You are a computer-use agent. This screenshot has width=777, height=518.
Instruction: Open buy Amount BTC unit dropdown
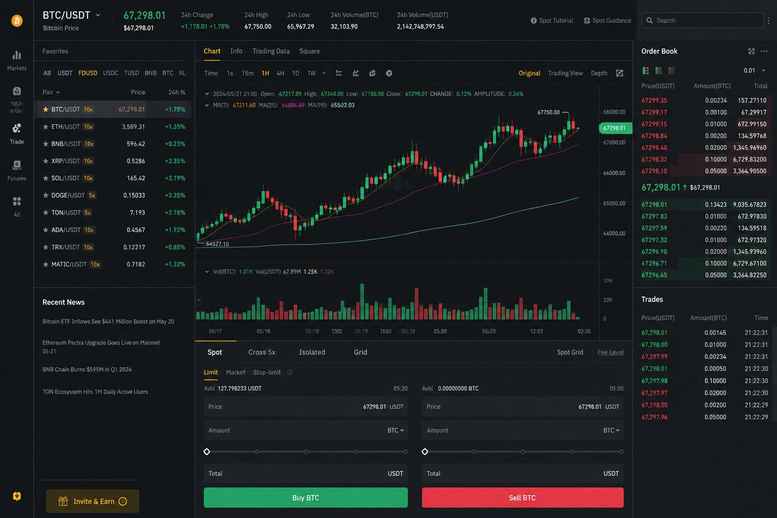tap(396, 430)
